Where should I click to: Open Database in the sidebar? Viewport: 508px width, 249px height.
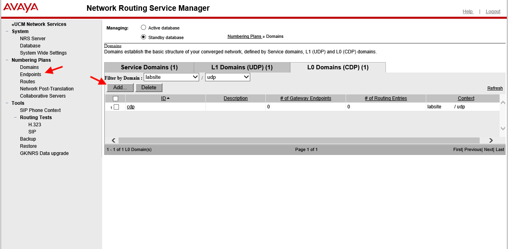30,46
